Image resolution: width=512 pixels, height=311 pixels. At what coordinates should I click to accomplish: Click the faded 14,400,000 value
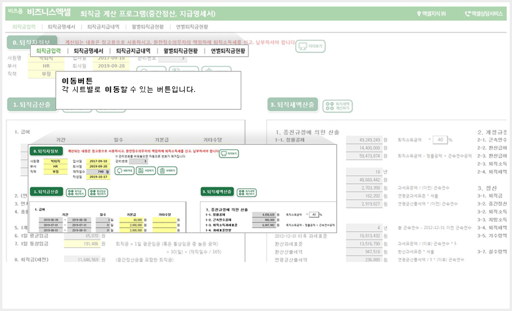point(364,148)
